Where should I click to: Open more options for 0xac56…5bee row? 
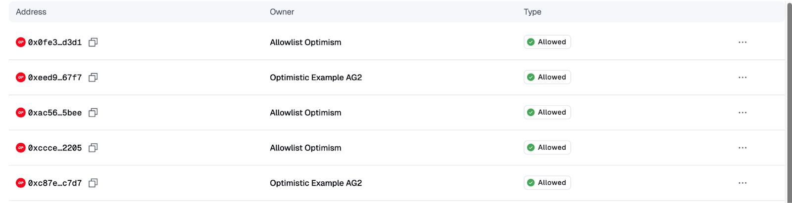742,113
